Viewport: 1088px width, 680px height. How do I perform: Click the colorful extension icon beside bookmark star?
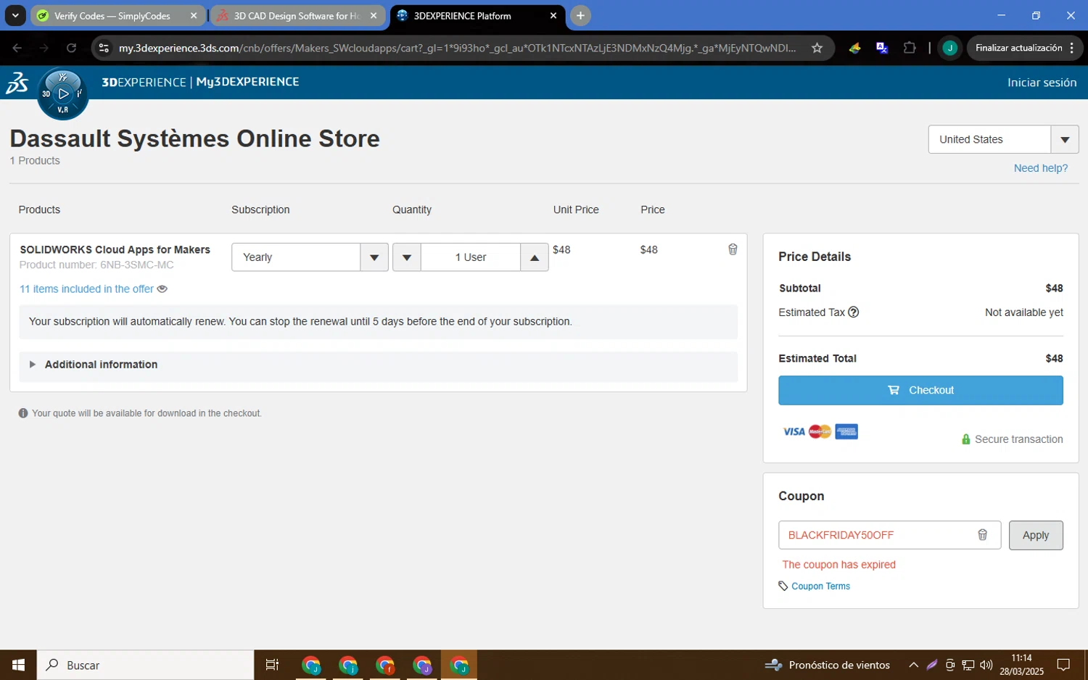pos(854,48)
